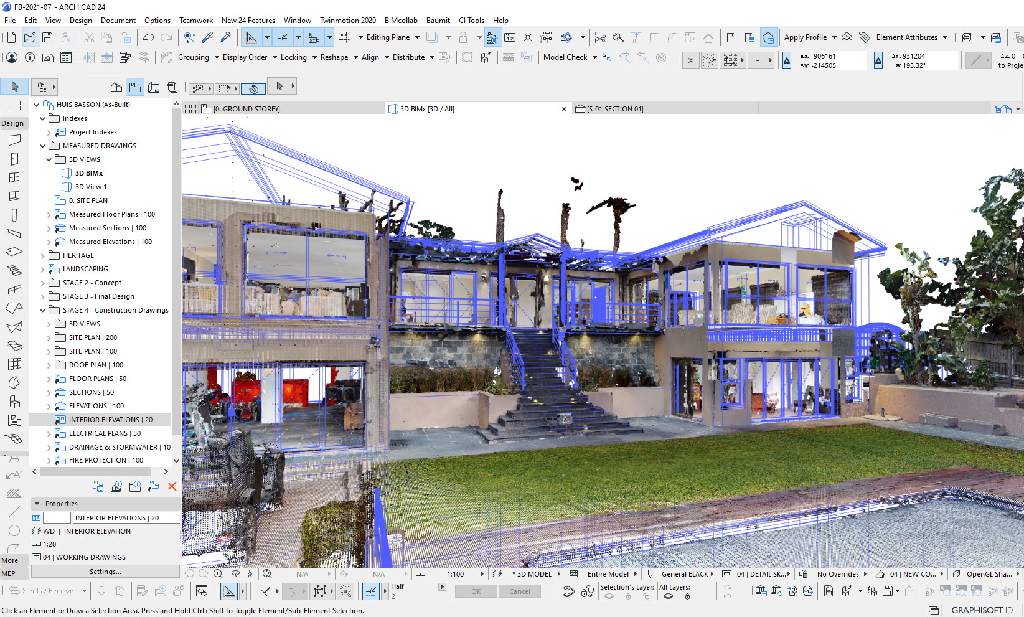1024x617 pixels.
Task: Open the Send & Receive button
Action: point(42,591)
